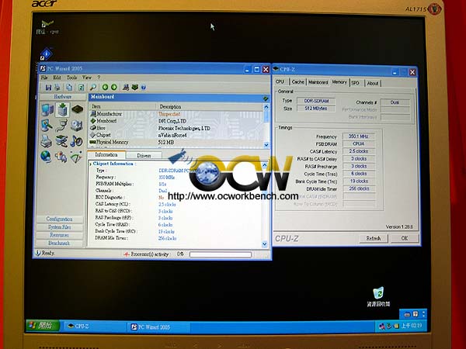The image size is (466, 349).
Task: Click the CPU-Z taskbar button
Action: coord(95,327)
